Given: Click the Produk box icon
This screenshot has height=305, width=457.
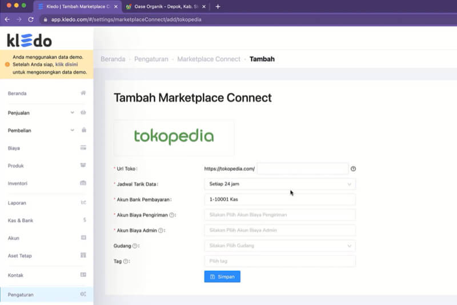Looking at the screenshot, I should 83,165.
